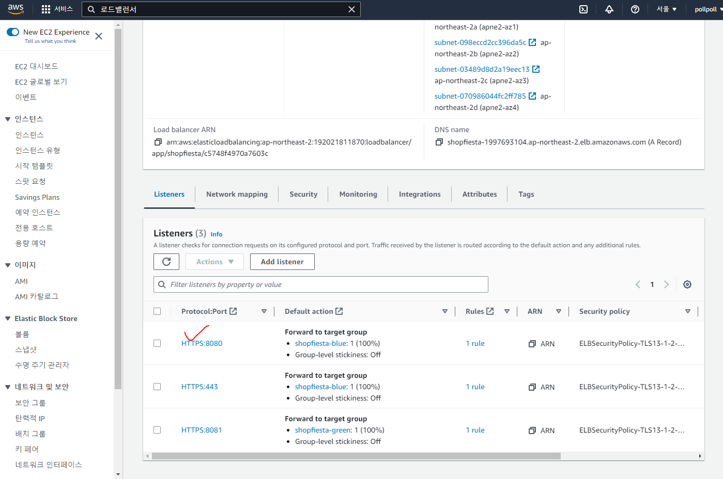Open the CloudShell terminal icon

(583, 9)
